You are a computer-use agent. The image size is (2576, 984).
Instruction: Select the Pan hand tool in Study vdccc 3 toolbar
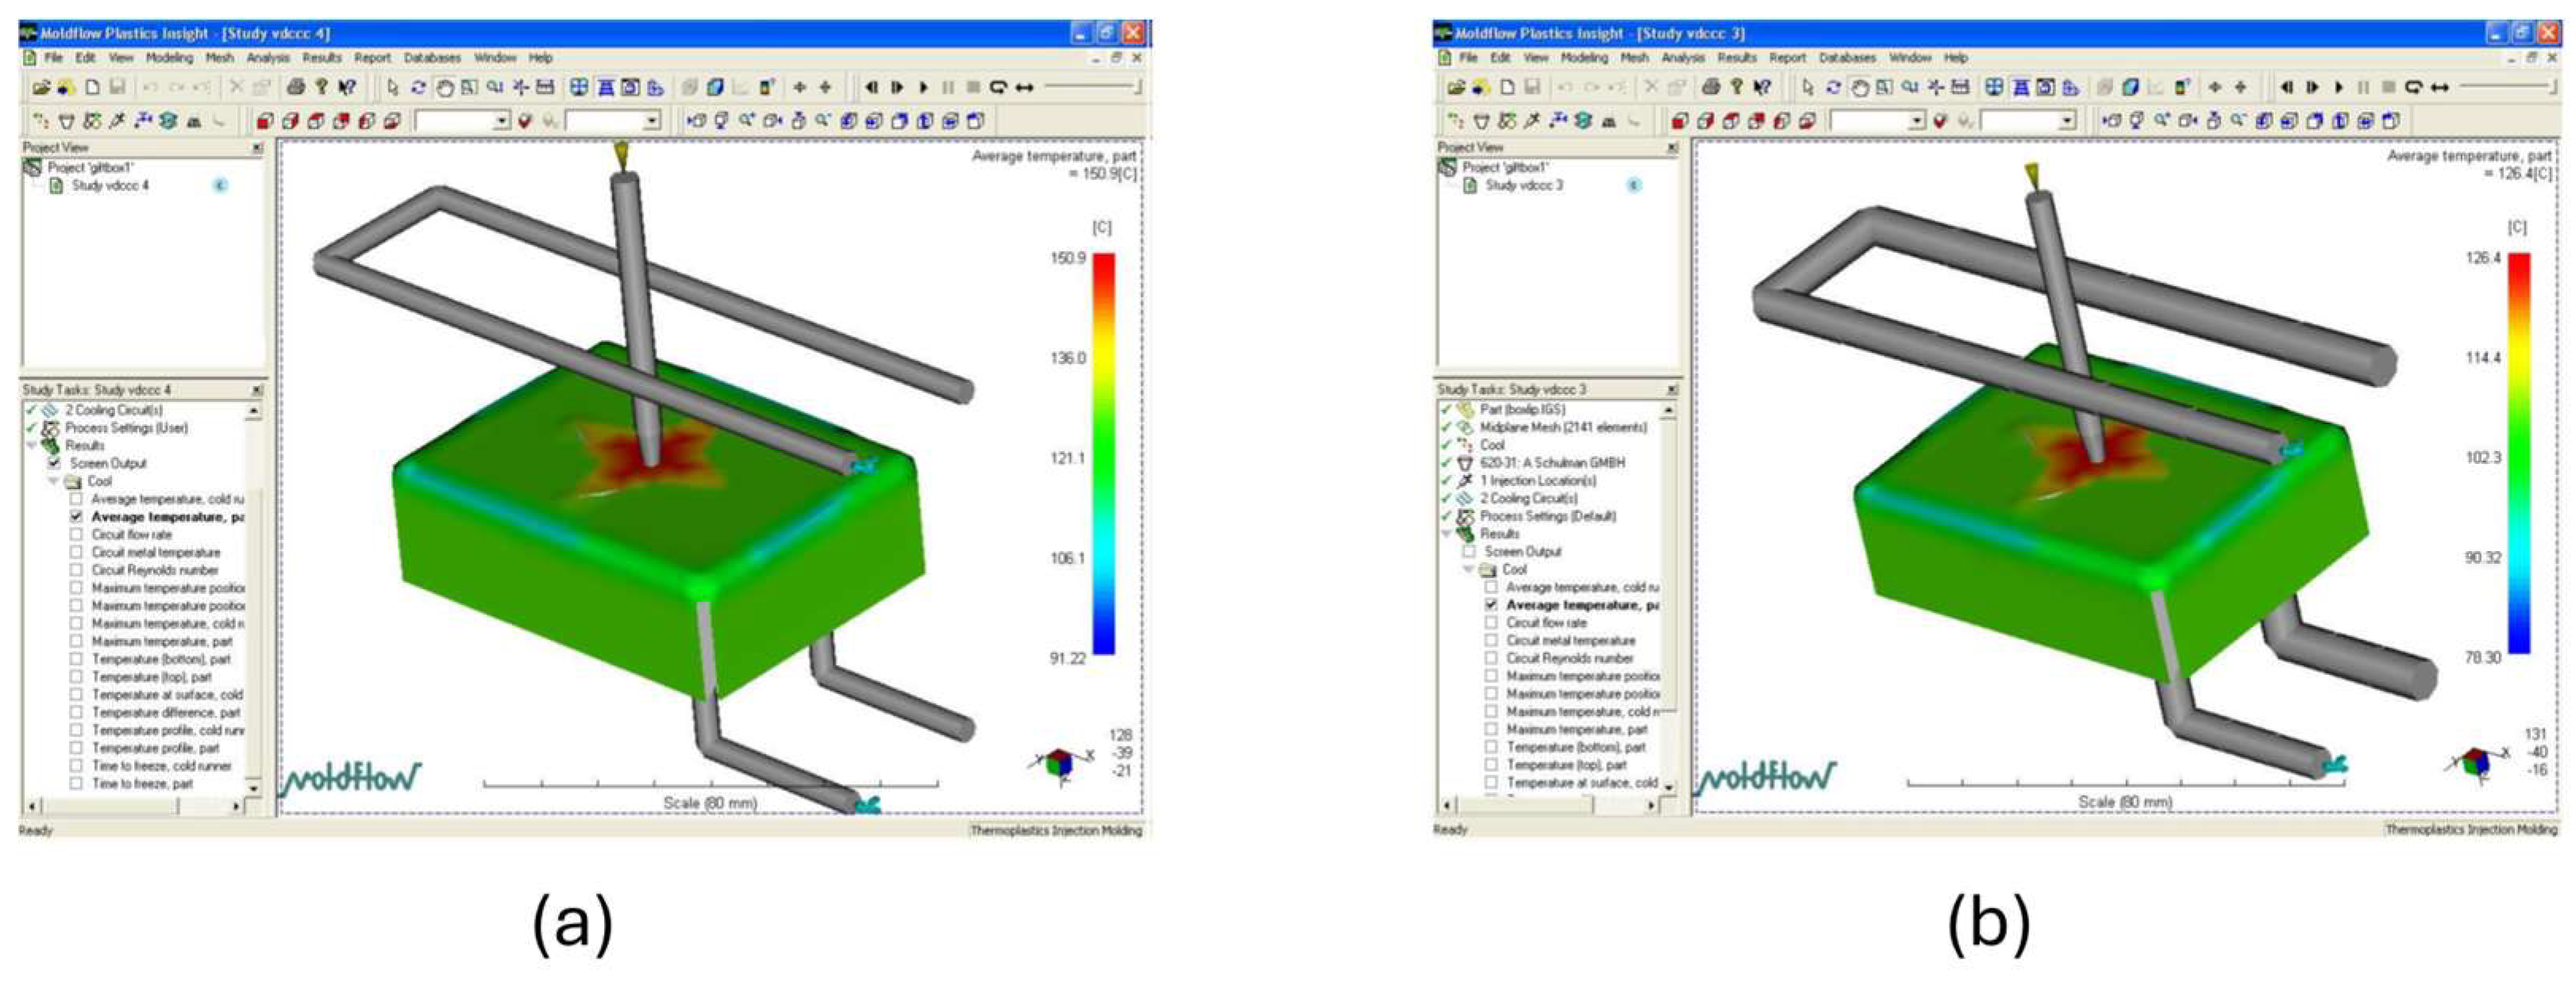coord(1859,88)
